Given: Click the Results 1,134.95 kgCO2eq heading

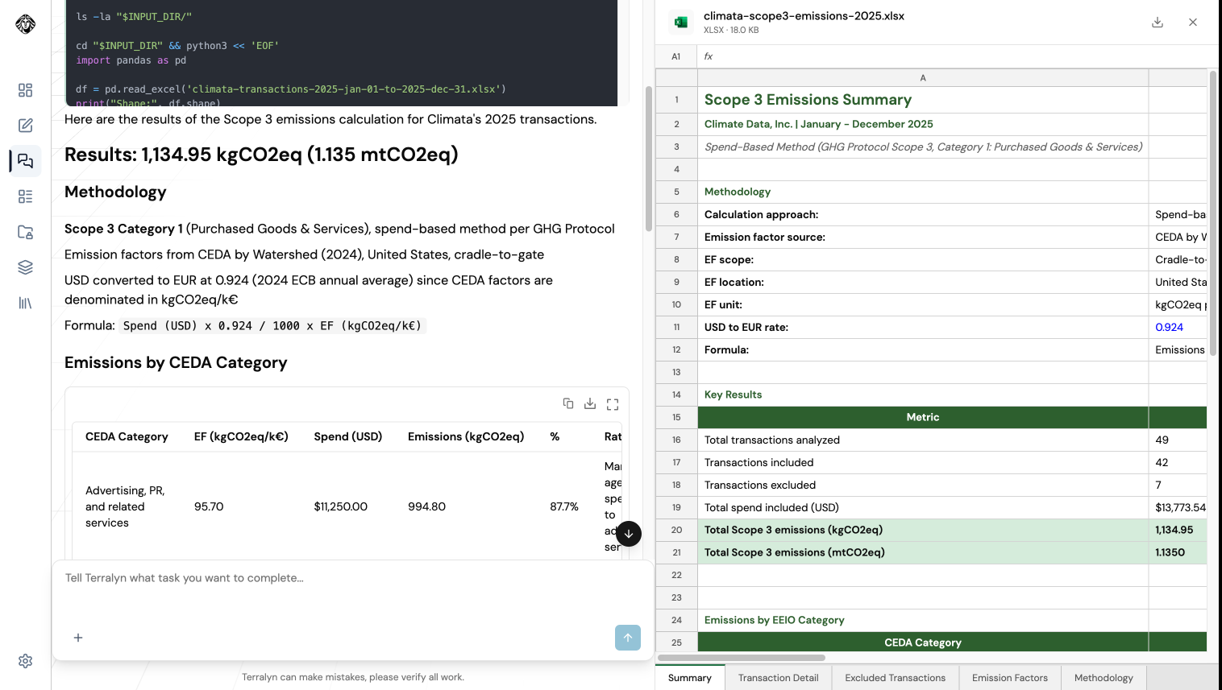Looking at the screenshot, I should pos(261,155).
